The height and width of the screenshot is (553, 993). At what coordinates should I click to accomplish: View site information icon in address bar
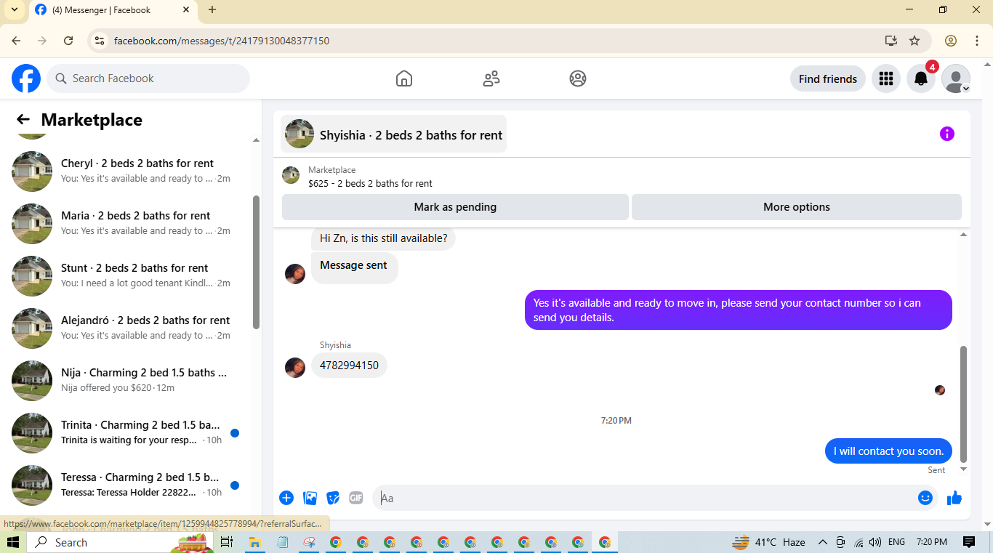pos(100,41)
